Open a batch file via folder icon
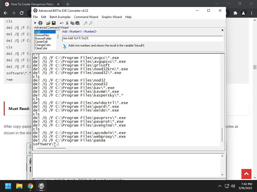This screenshot has width=257, height=192. pyautogui.click(x=48, y=23)
